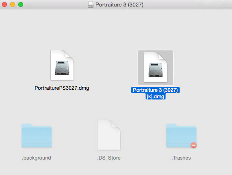Click the .DS_Store file name
This screenshot has height=175, width=232.
tap(109, 158)
